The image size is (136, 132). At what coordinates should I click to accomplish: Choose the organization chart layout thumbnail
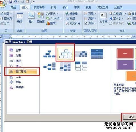[49, 54]
